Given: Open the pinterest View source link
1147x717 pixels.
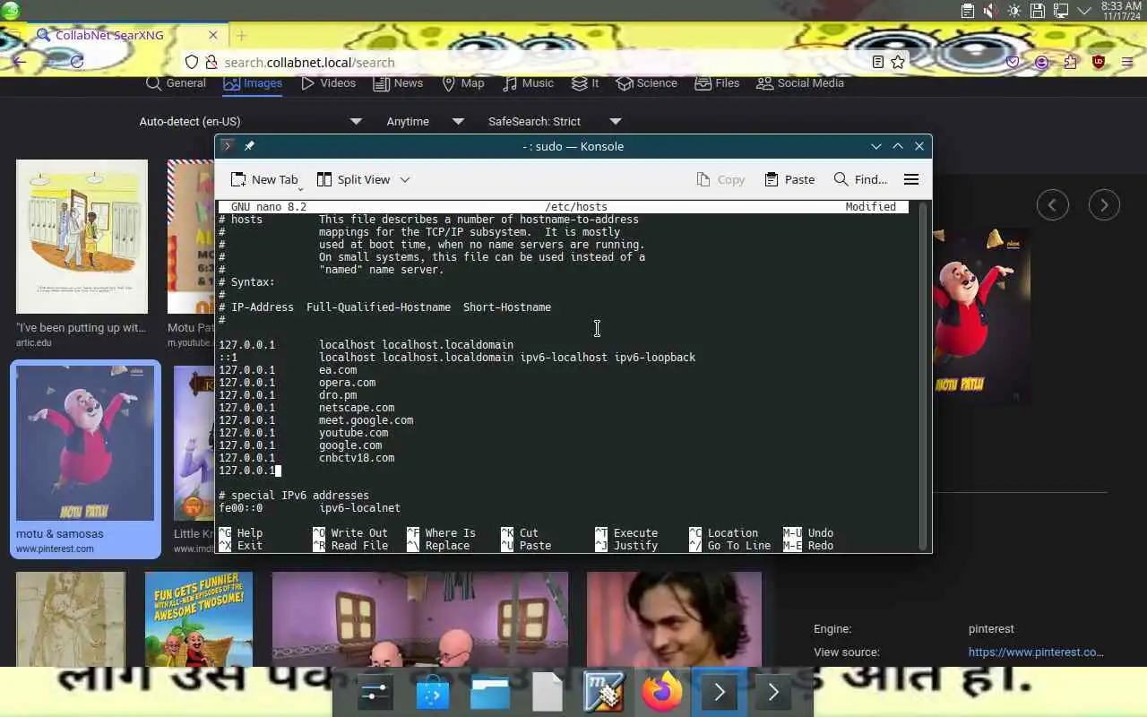Looking at the screenshot, I should click(1036, 652).
